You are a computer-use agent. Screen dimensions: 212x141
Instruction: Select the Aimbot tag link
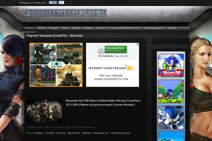coord(39,133)
